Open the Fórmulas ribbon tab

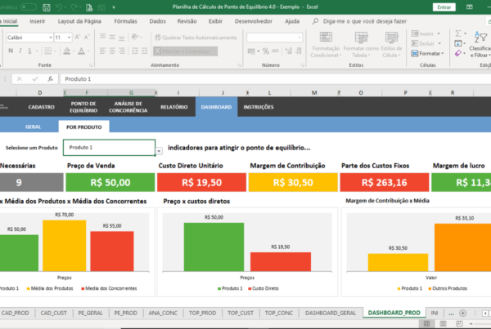125,21
